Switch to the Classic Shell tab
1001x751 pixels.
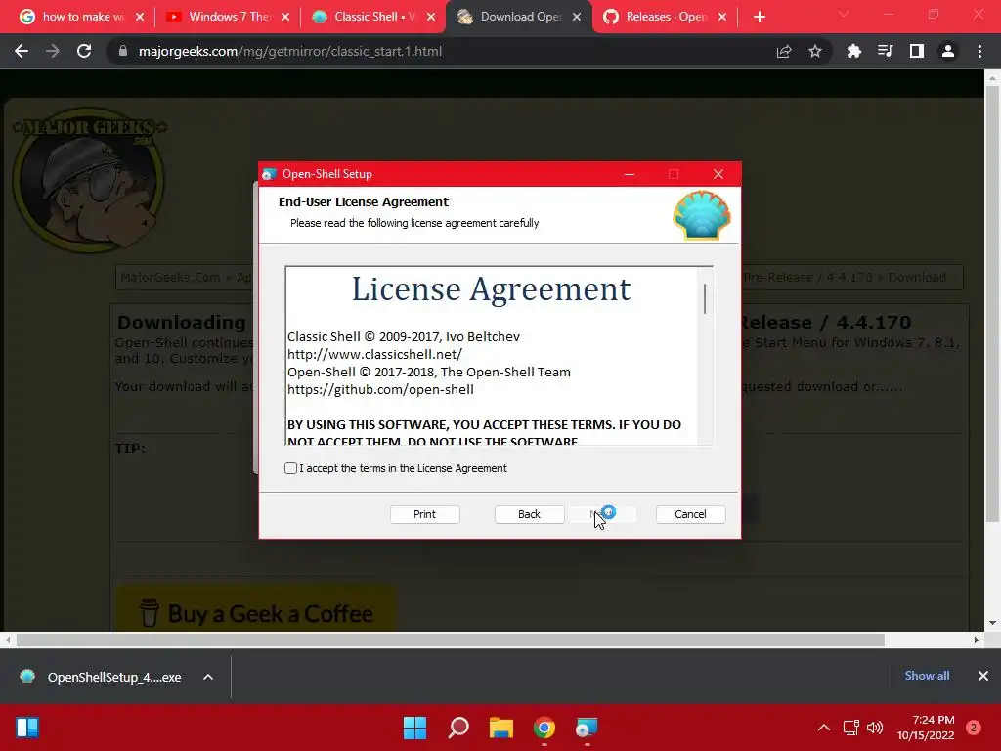[374, 17]
